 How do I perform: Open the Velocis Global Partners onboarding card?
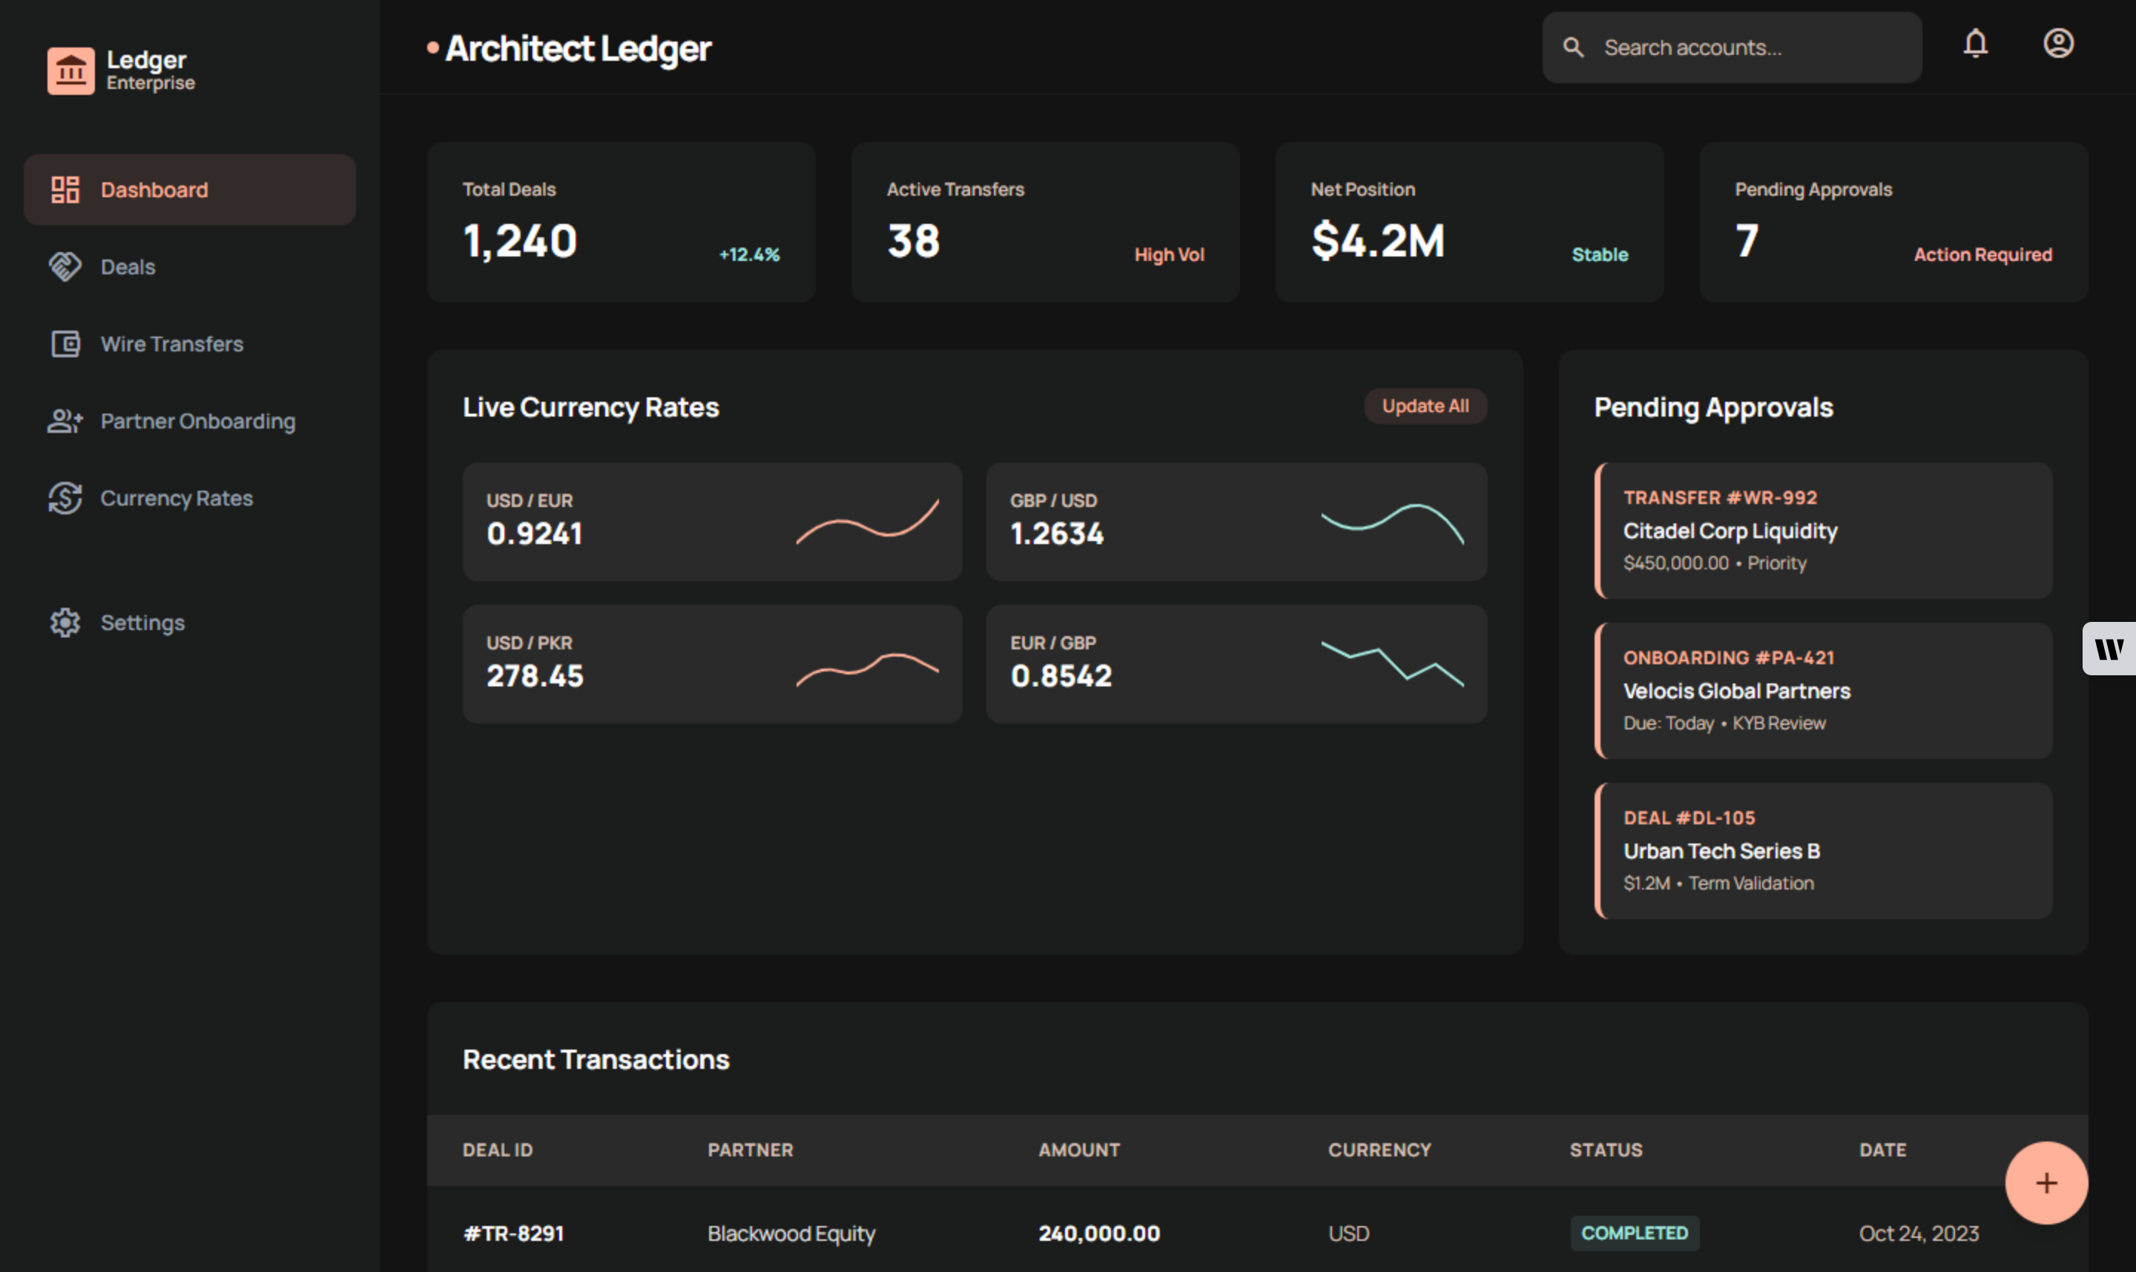pos(1822,691)
